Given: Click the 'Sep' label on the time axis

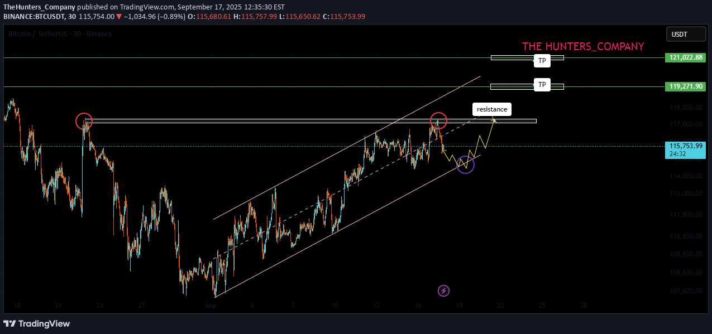Looking at the screenshot, I should 210,306.
